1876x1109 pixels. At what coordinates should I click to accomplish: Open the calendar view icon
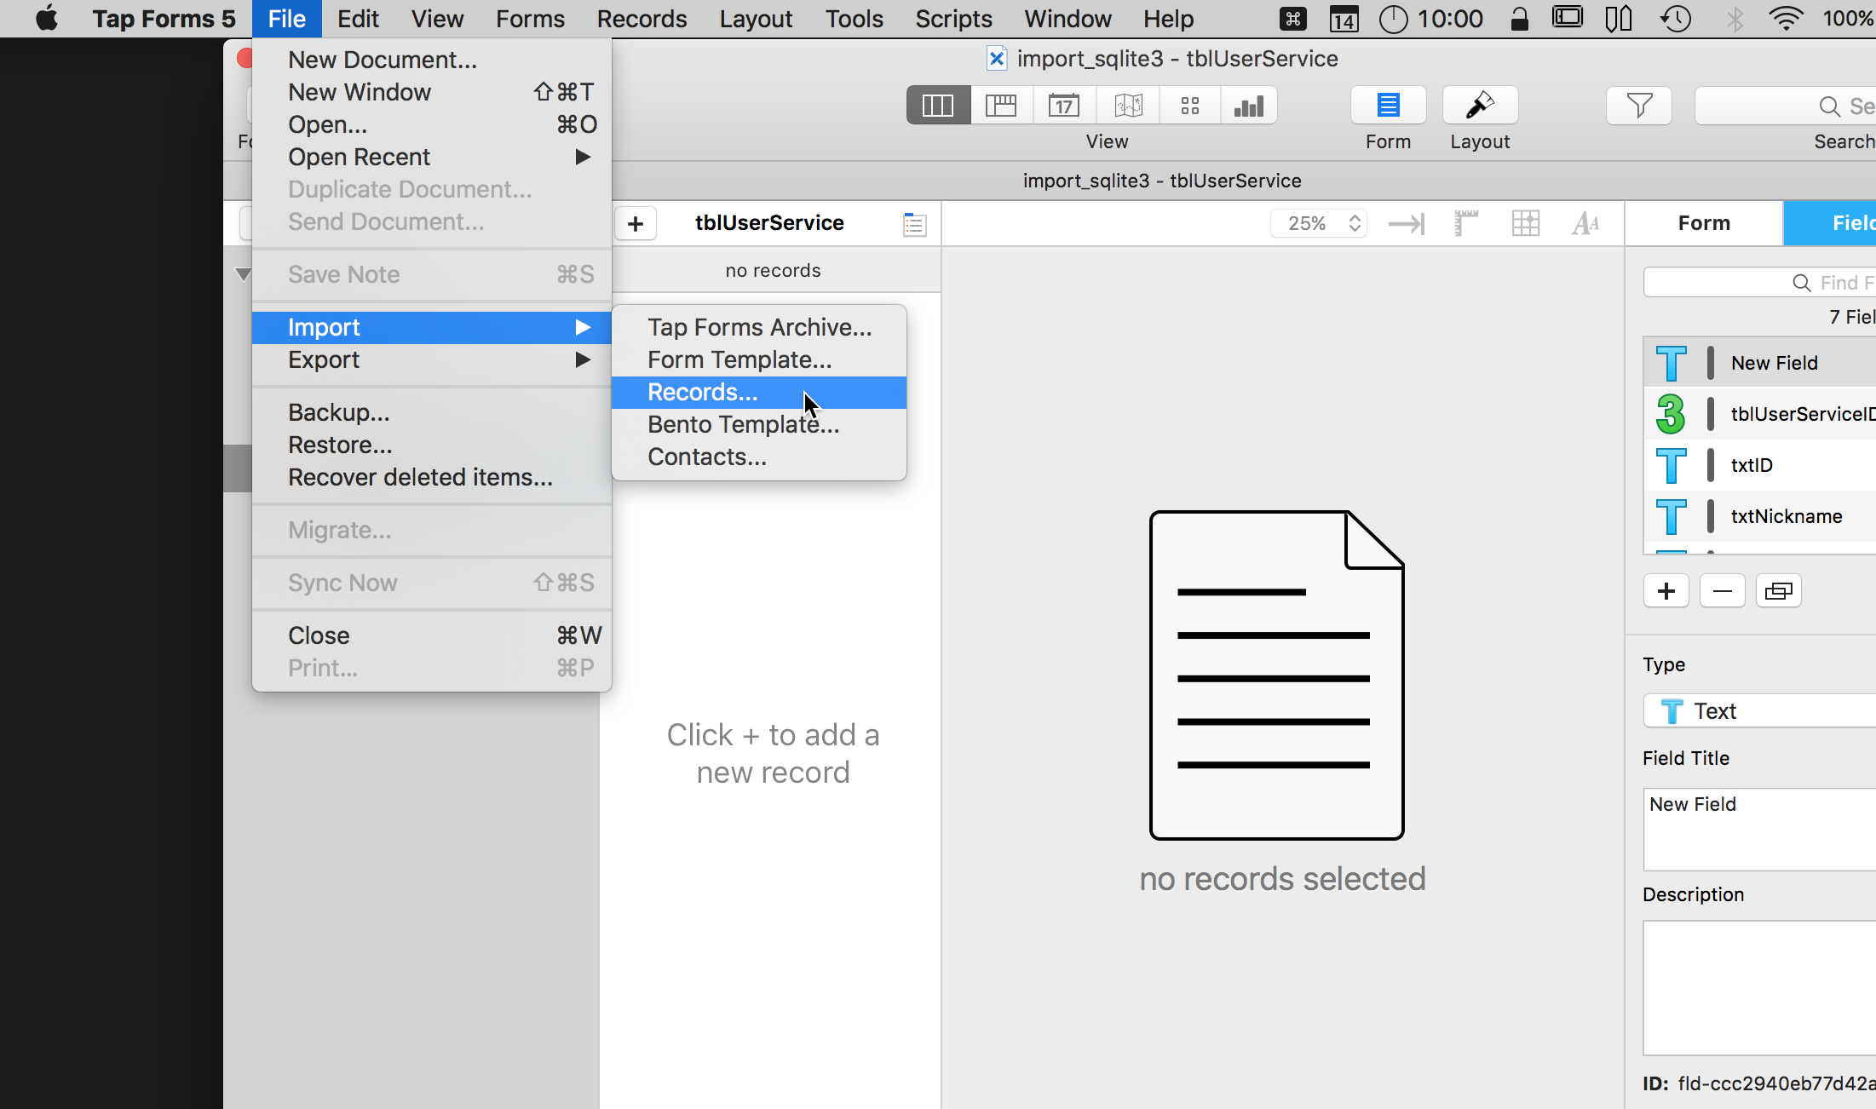coord(1064,106)
